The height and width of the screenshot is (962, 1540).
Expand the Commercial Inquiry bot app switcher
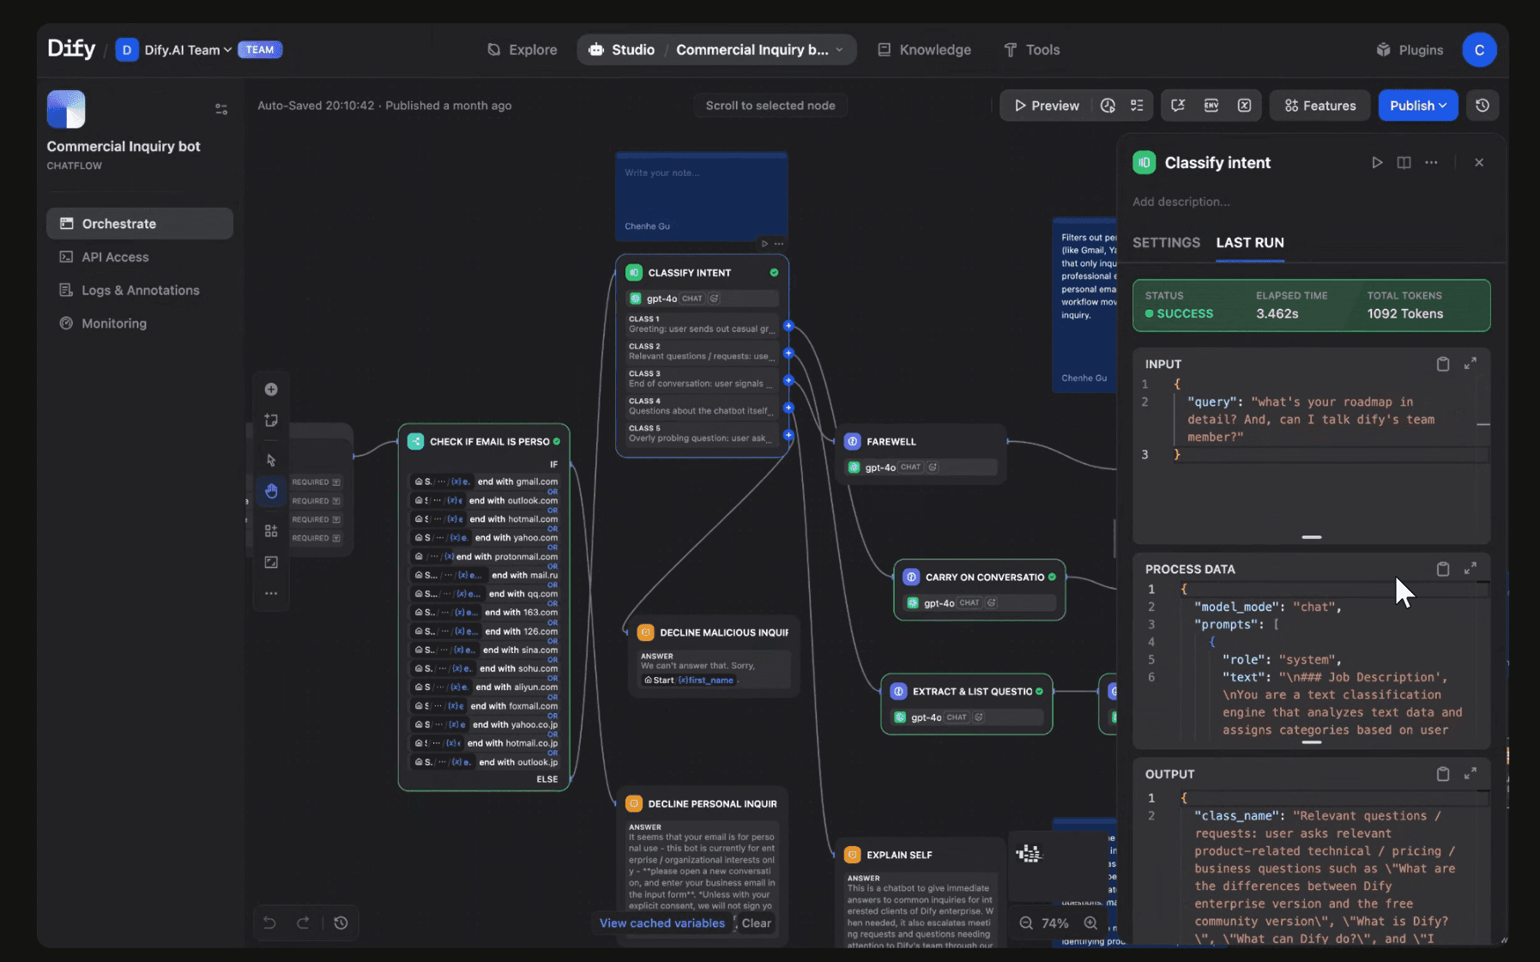pos(759,50)
